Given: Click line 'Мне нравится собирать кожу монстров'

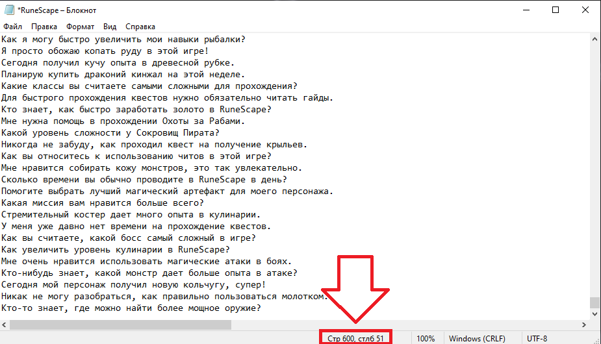Looking at the screenshot, I should (152, 168).
